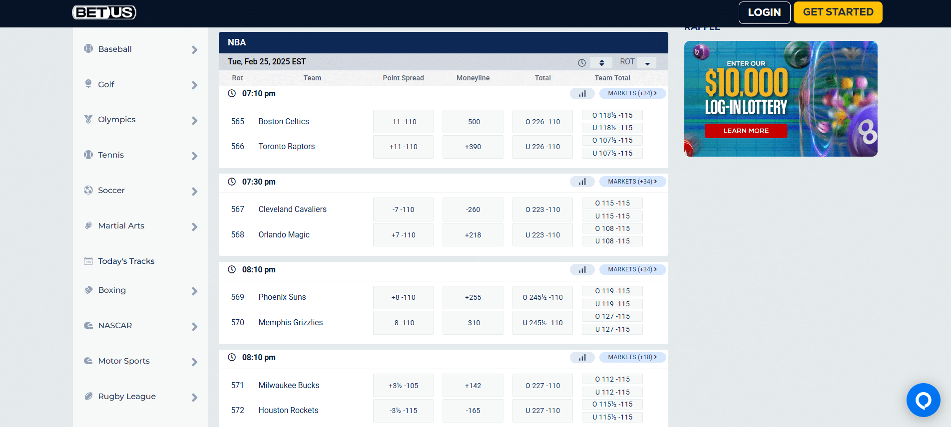Click the Golf sport icon
The width and height of the screenshot is (951, 427).
(x=88, y=84)
